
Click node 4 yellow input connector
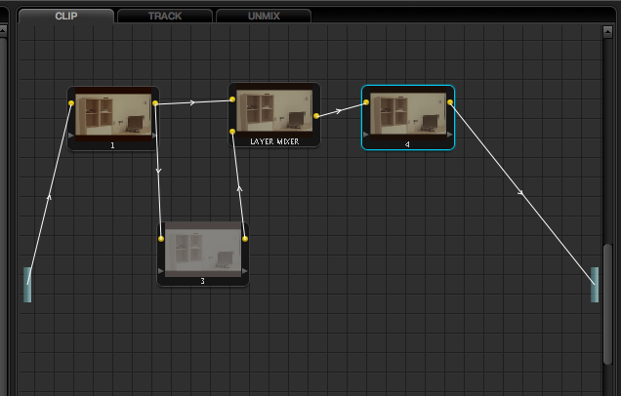[366, 102]
